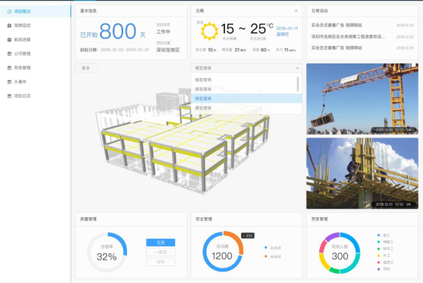Select the 材料 button in 质量管理
This screenshot has height=283, width=423.
(161, 262)
